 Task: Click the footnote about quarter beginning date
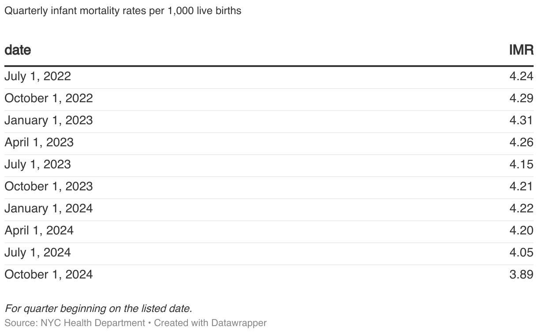coord(98,308)
